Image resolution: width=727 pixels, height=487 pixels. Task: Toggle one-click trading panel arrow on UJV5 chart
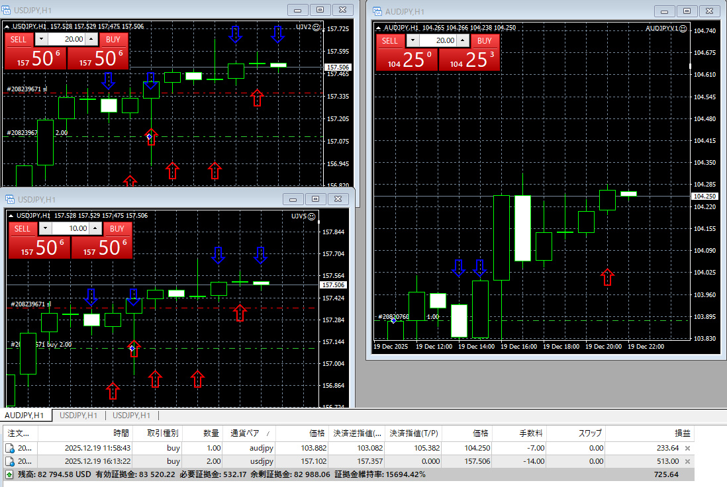coord(10,216)
